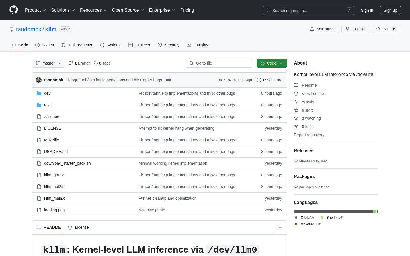This screenshot has height=256, width=410.
Task: Open 'Minimal working kernel implementation' commit
Action: 173,163
